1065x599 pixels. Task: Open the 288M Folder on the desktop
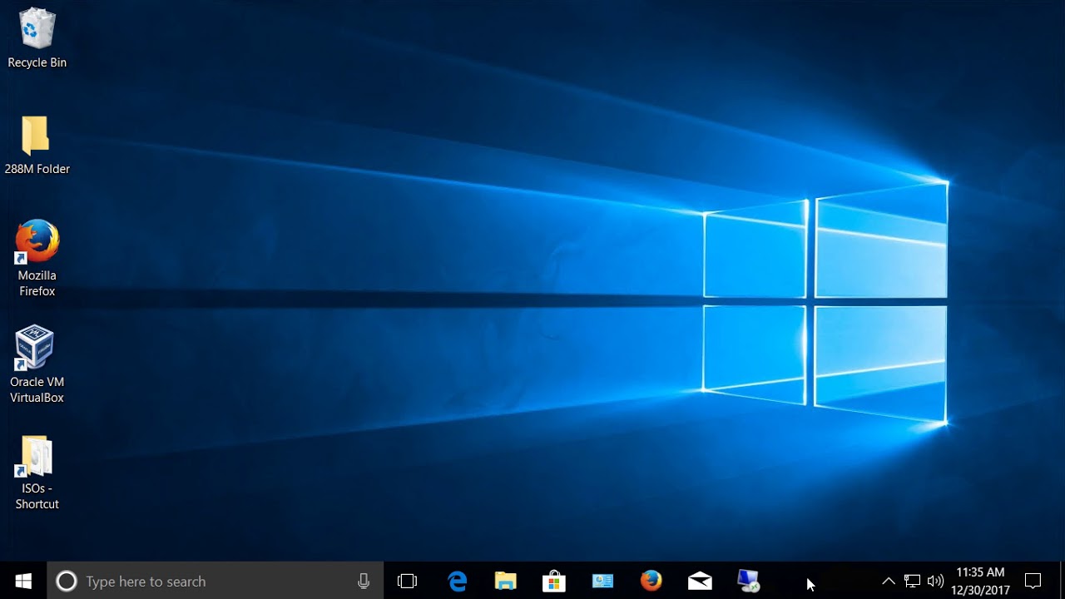click(37, 135)
